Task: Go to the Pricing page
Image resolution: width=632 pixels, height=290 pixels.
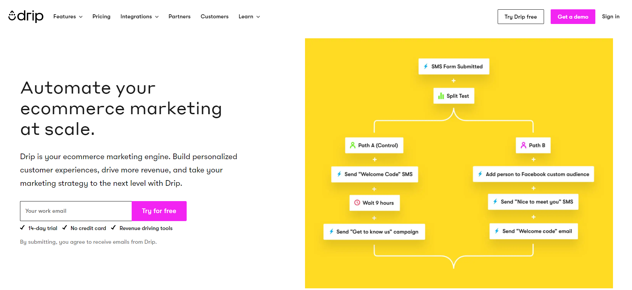Action: (101, 17)
